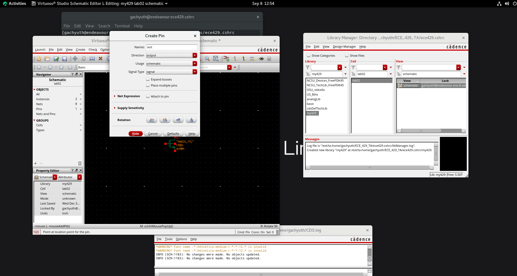Viewport: 517px width, 276px height.
Task: Click the Zoom In magnifier icon
Action: [x=207, y=59]
